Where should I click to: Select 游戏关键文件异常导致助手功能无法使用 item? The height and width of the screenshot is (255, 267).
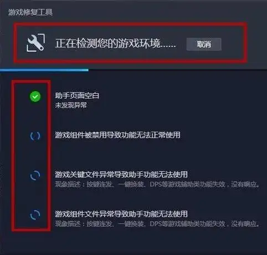121,174
